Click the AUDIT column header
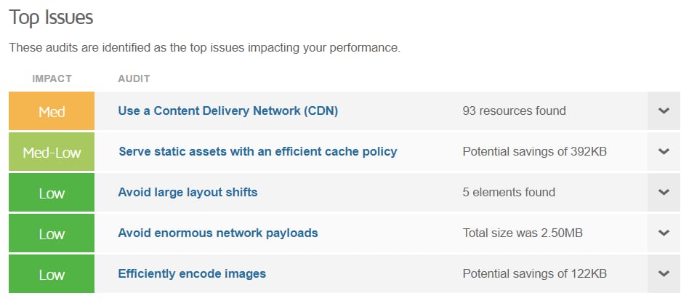This screenshot has height=301, width=689. click(x=134, y=79)
